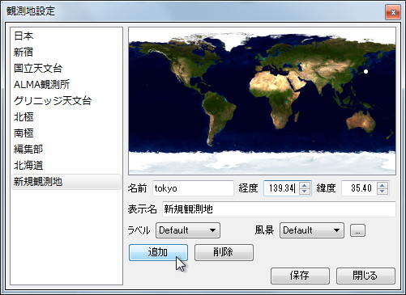Click the world map image
Viewport: 406px width, 295px height.
pos(262,101)
